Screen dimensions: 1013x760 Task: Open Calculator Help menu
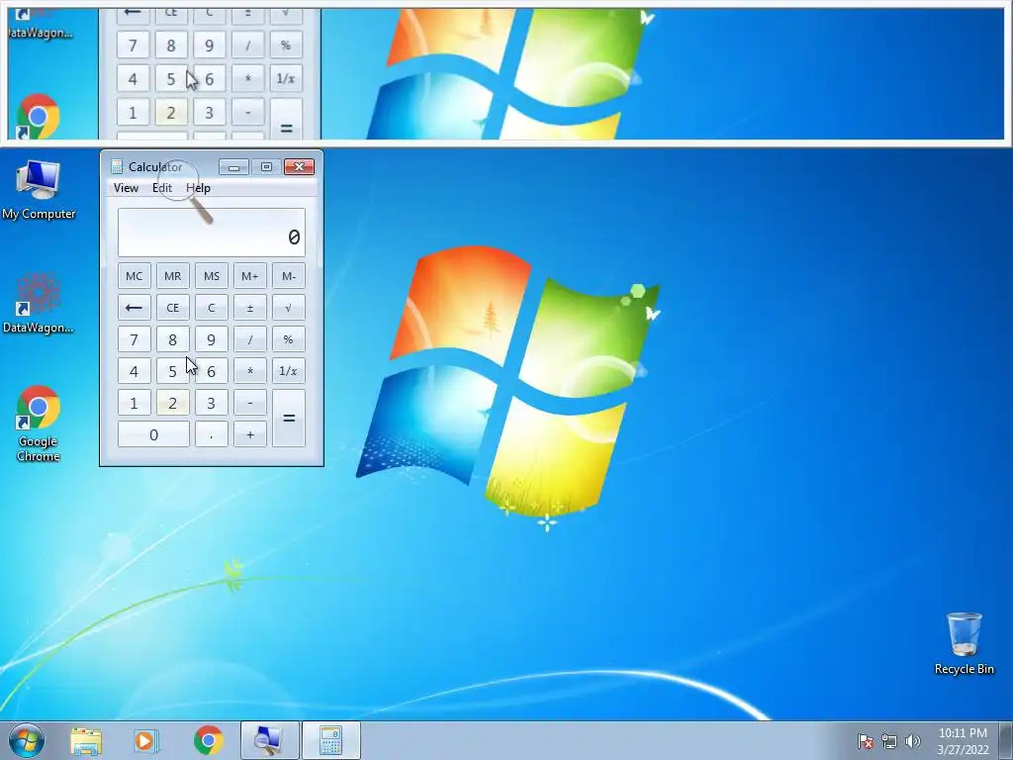[x=198, y=188]
